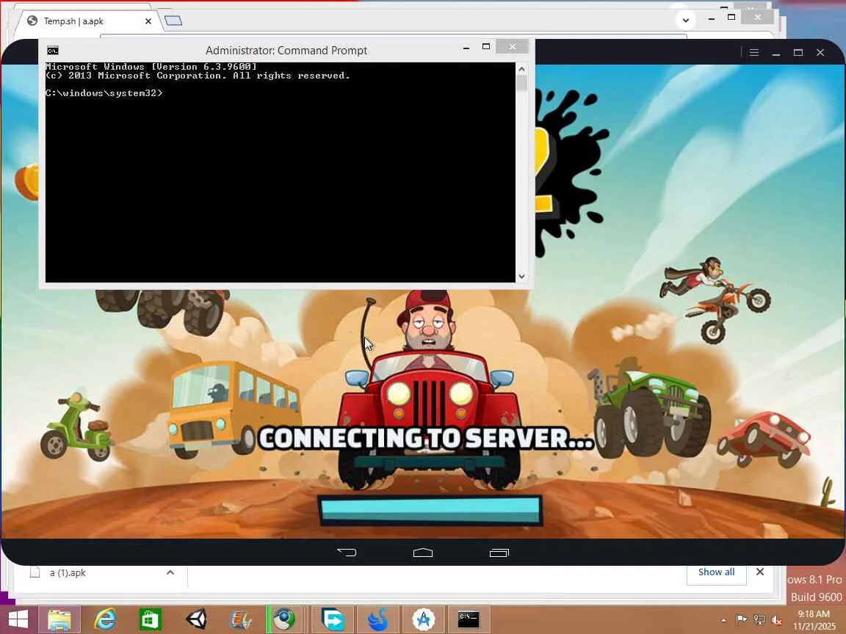This screenshot has width=846, height=634.
Task: Open the downloaded a (1).apk file
Action: 68,572
